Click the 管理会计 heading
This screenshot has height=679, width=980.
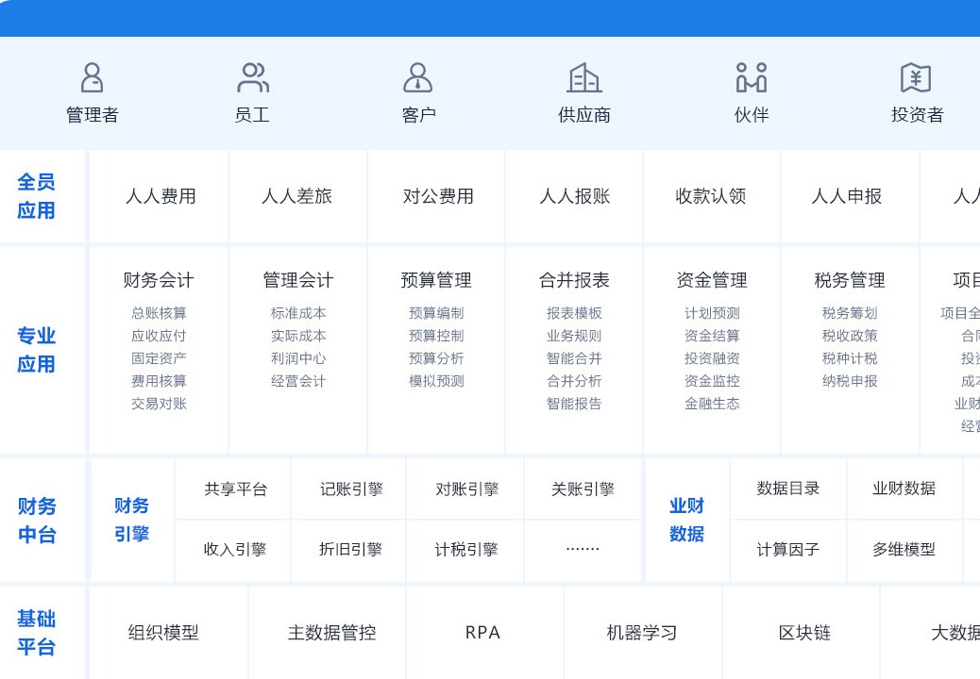click(298, 279)
